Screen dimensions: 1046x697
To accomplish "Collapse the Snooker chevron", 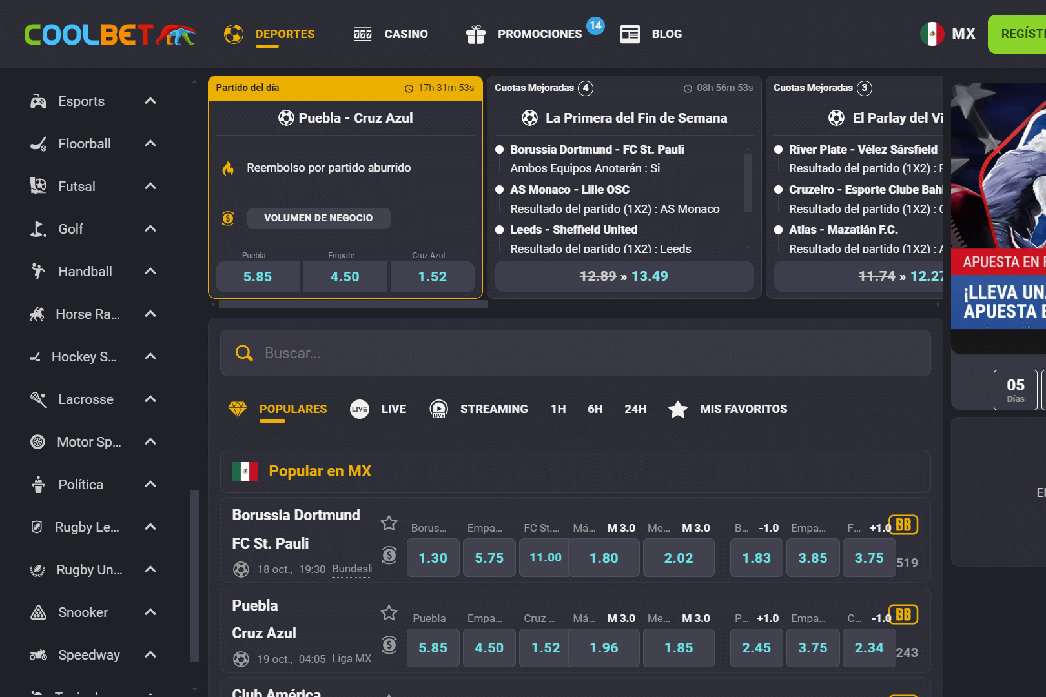I will [150, 612].
